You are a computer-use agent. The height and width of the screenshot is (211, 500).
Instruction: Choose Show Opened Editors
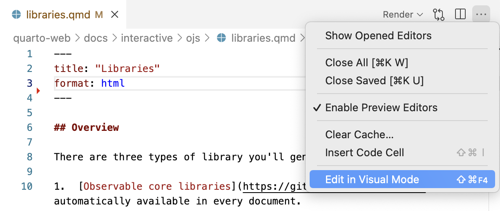pyautogui.click(x=378, y=36)
